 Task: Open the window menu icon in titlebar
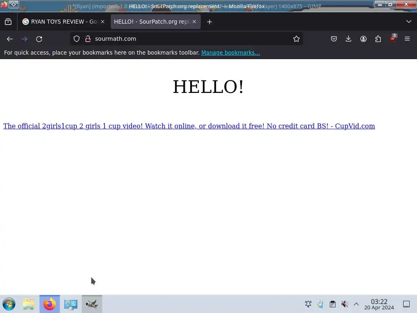(4, 4)
